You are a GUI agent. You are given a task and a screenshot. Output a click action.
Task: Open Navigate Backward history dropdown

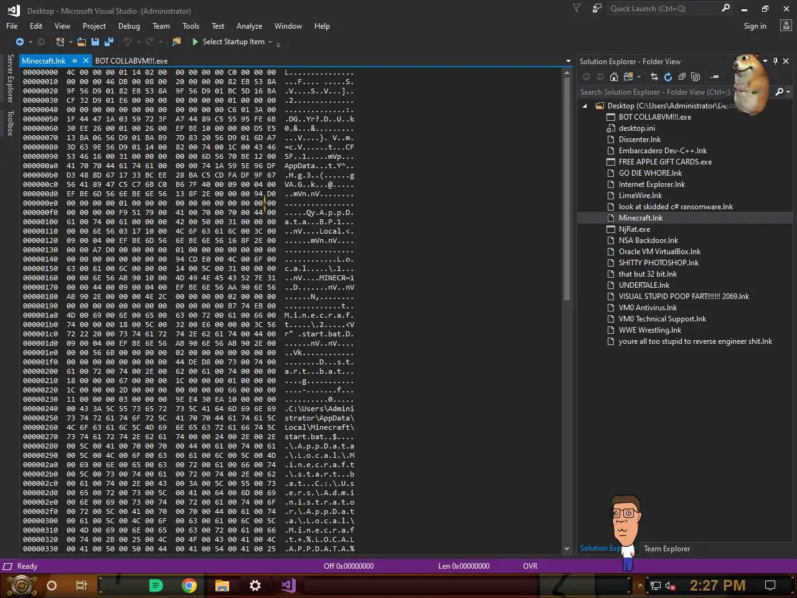(x=30, y=42)
